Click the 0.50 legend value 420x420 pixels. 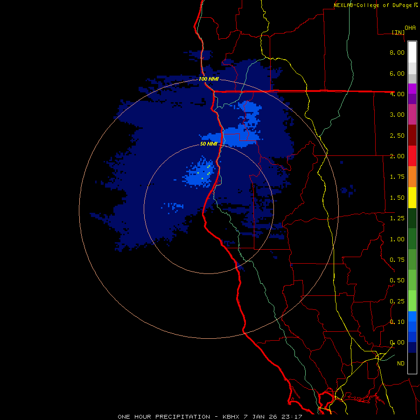(397, 280)
